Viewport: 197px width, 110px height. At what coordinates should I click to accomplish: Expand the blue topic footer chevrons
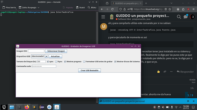point(188,101)
